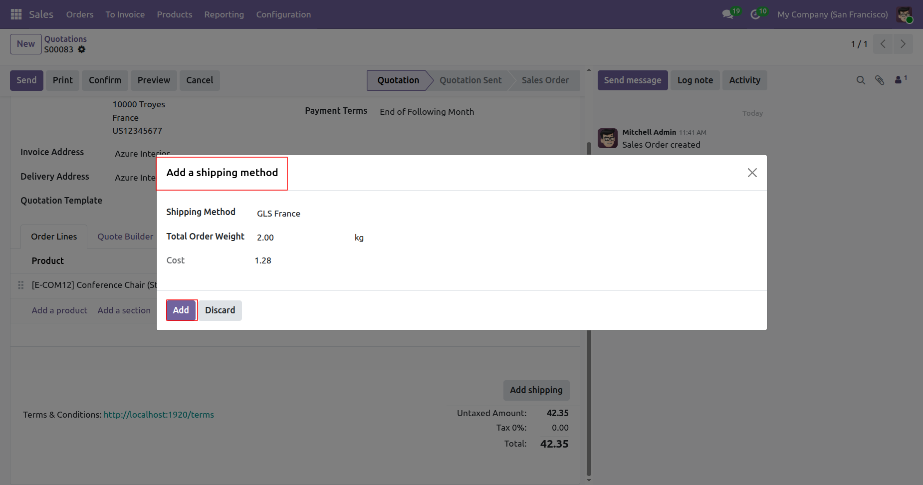The image size is (923, 485).
Task: Go to next record arrow
Action: (x=903, y=44)
